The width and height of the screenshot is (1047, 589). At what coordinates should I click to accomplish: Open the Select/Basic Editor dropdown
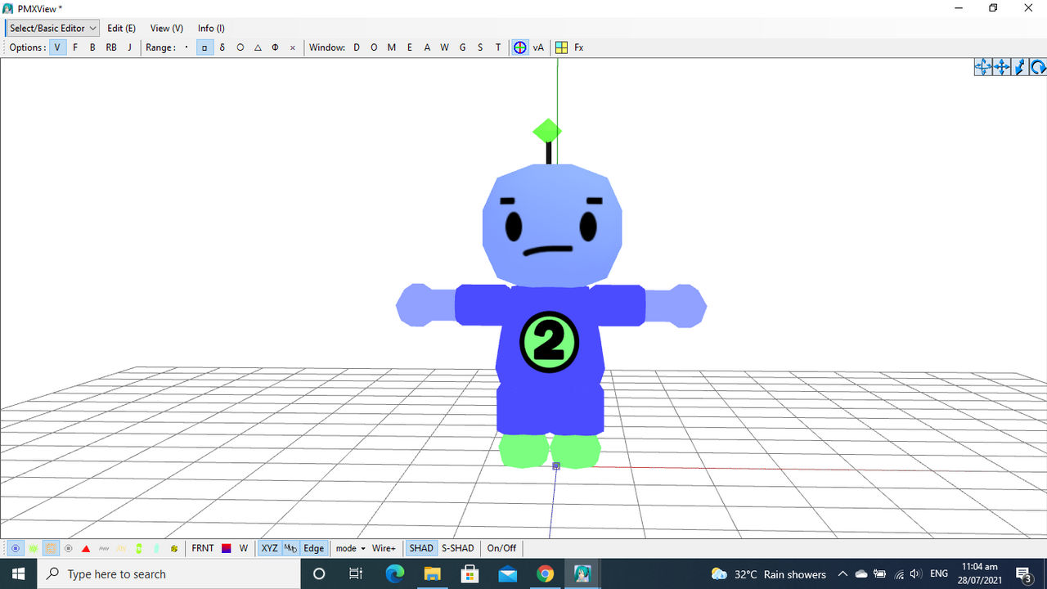52,28
